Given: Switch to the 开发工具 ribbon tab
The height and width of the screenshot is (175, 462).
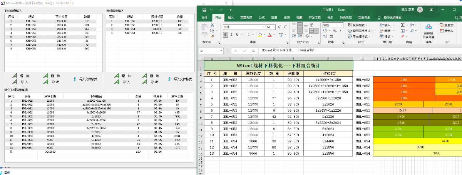Looking at the screenshot, I should point(315,17).
